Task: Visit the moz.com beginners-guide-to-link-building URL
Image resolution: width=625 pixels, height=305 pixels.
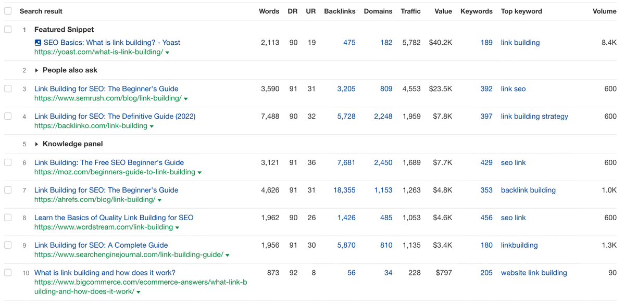Action: [x=115, y=172]
